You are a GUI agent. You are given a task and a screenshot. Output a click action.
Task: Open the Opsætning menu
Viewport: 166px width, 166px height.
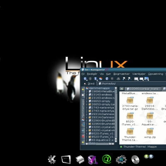156,74
